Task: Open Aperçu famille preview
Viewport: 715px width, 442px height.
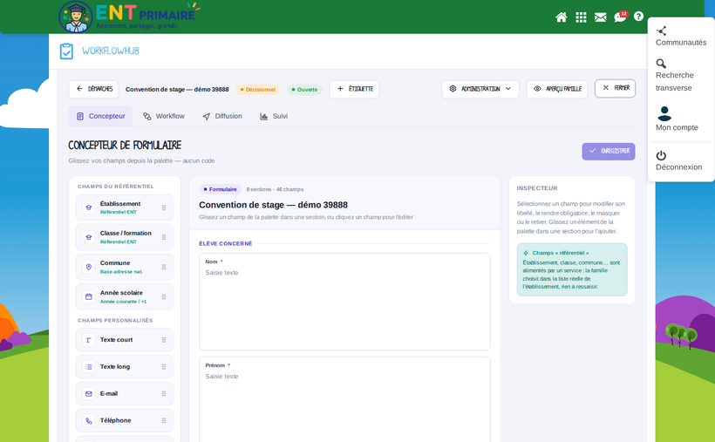Action: click(557, 89)
